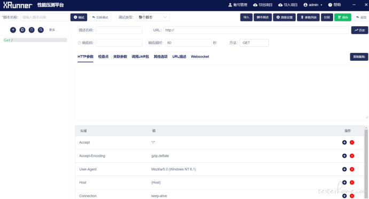The height and width of the screenshot is (199, 369).
Task: Click the 脚本描述 script description button
Action: pos(263,17)
